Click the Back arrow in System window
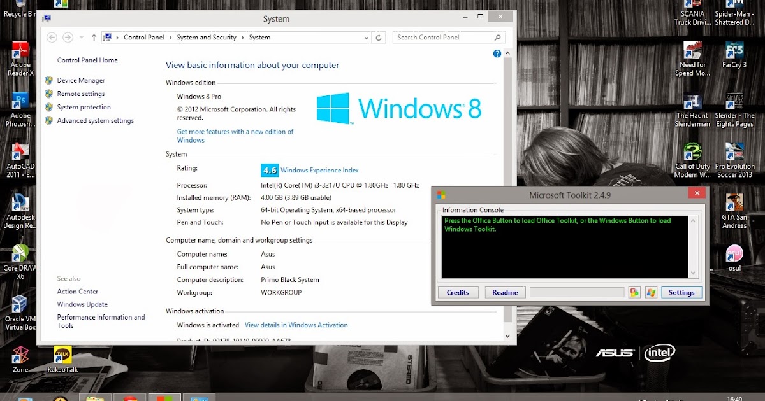765x401 pixels. point(52,38)
